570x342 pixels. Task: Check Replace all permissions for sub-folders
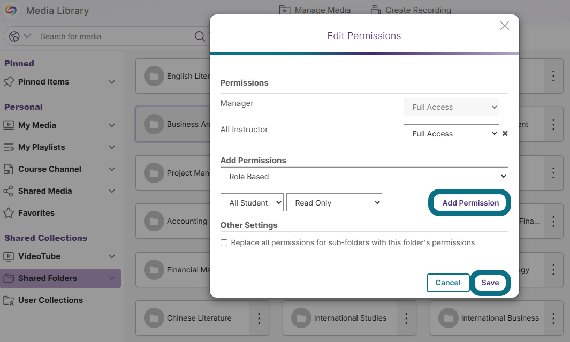pos(224,243)
